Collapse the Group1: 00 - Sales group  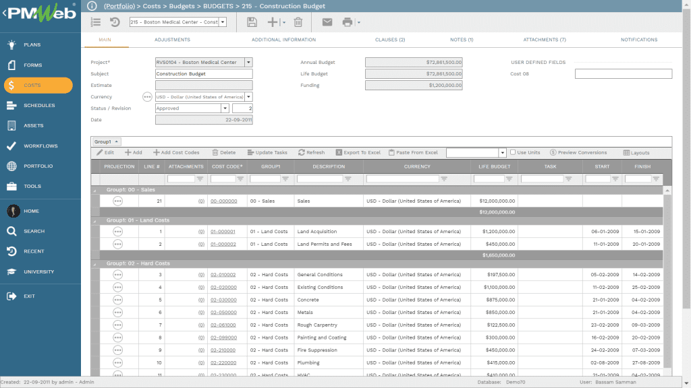coord(94,191)
